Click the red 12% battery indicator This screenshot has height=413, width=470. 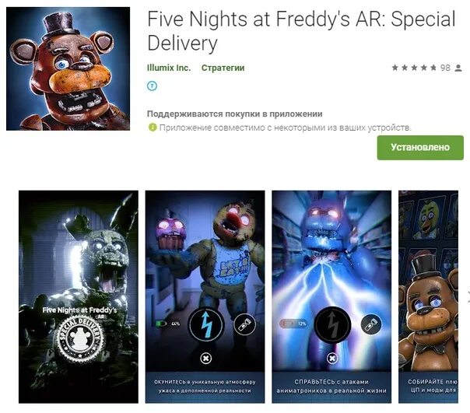pos(294,324)
